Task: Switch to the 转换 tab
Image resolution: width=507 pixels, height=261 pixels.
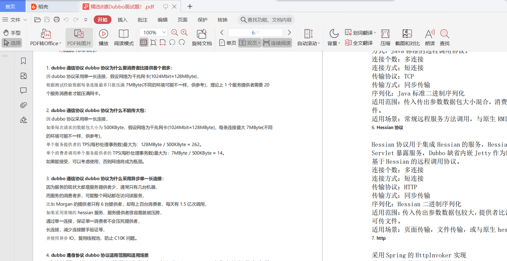Action: coord(223,20)
